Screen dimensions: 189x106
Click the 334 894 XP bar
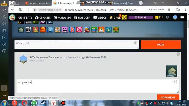[x=141, y=17]
